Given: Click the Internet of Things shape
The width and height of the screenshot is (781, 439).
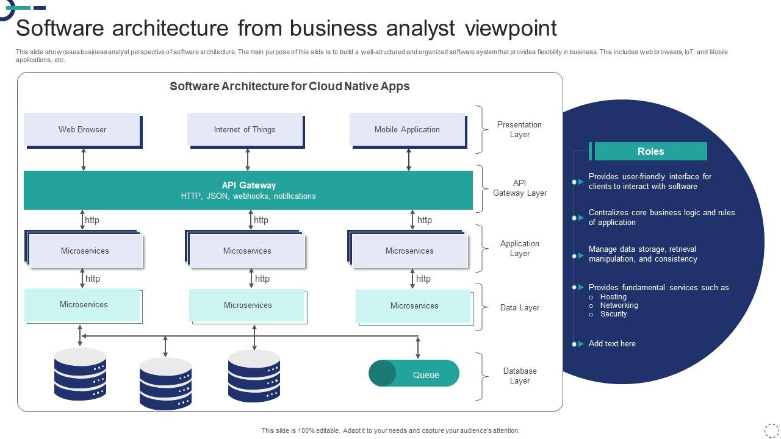Looking at the screenshot, I should tap(245, 129).
